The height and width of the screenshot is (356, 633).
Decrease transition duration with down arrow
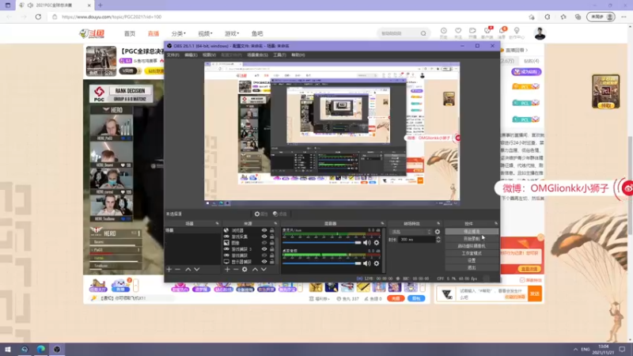point(438,241)
